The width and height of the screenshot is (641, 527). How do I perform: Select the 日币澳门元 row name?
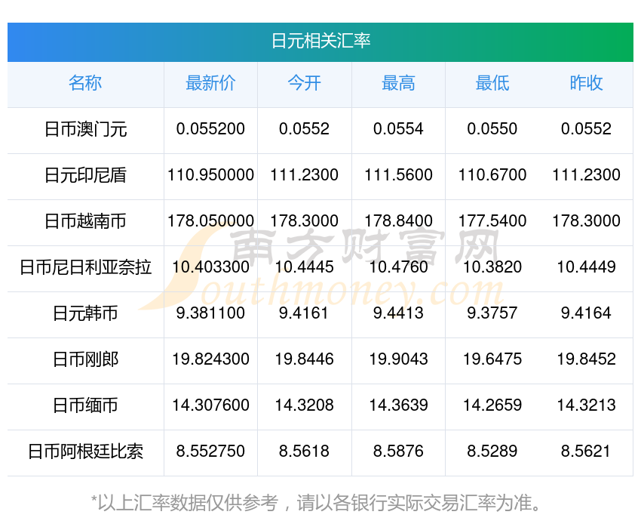coord(85,129)
